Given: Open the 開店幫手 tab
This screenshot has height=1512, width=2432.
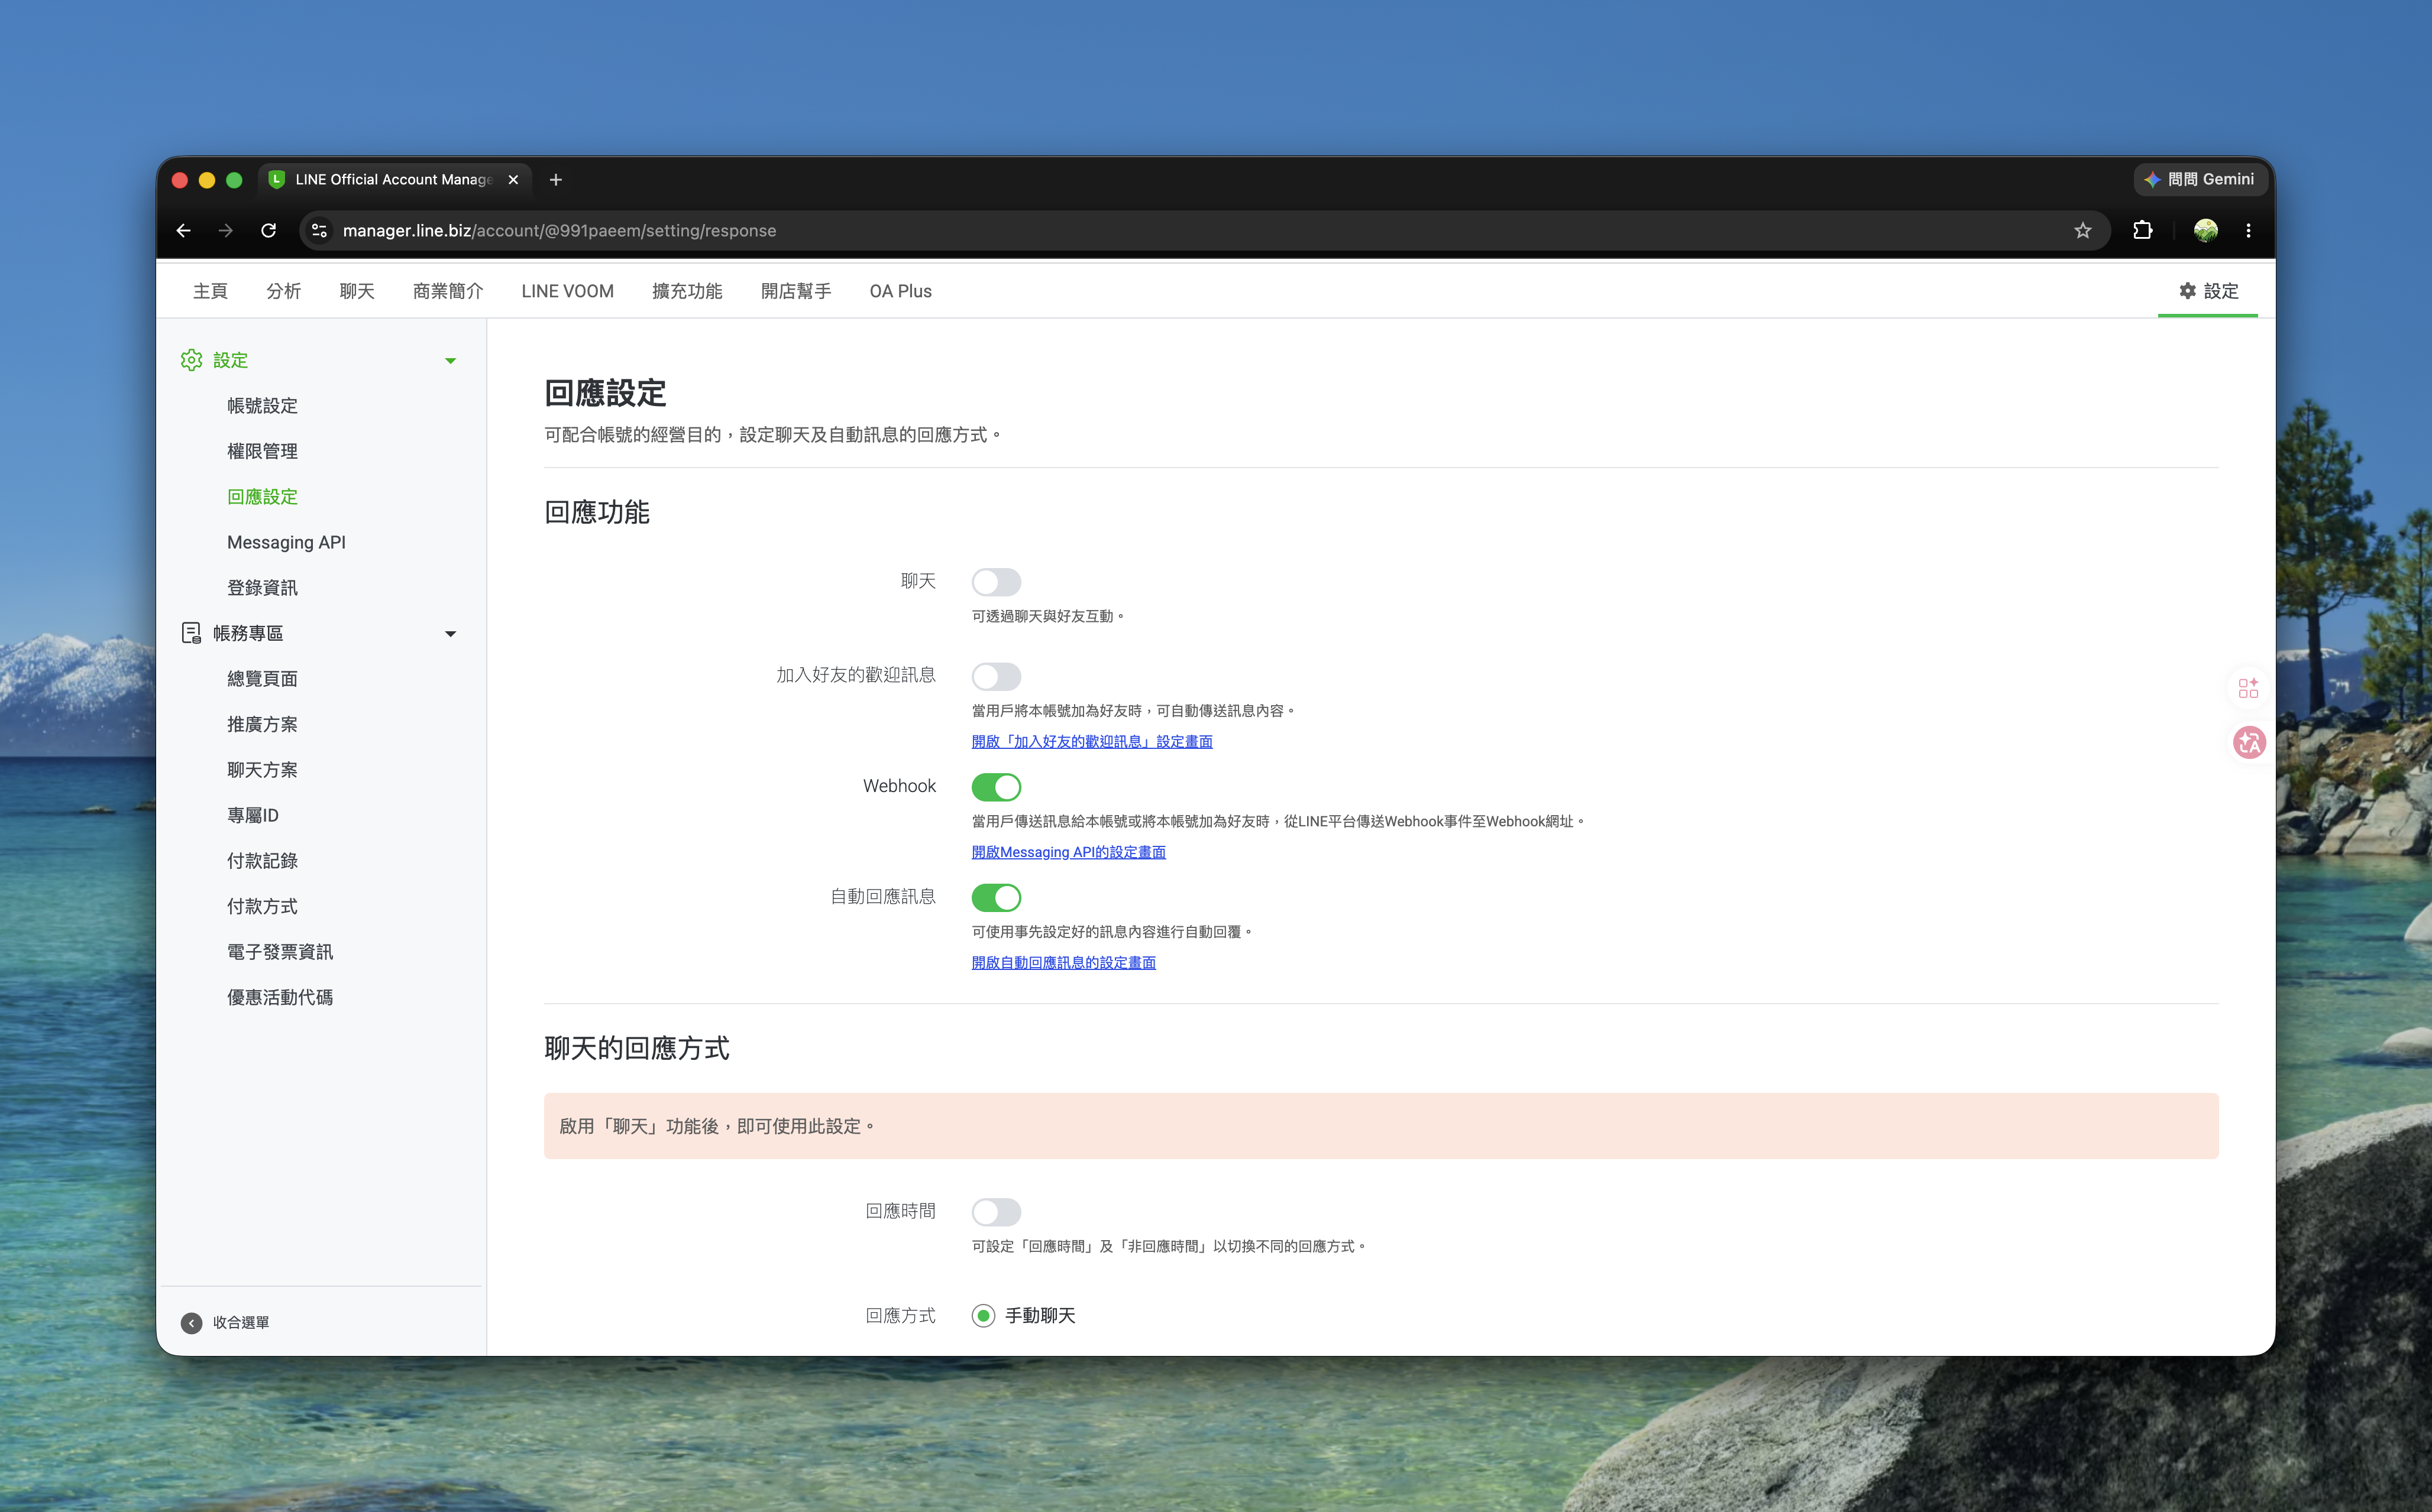Looking at the screenshot, I should (796, 291).
